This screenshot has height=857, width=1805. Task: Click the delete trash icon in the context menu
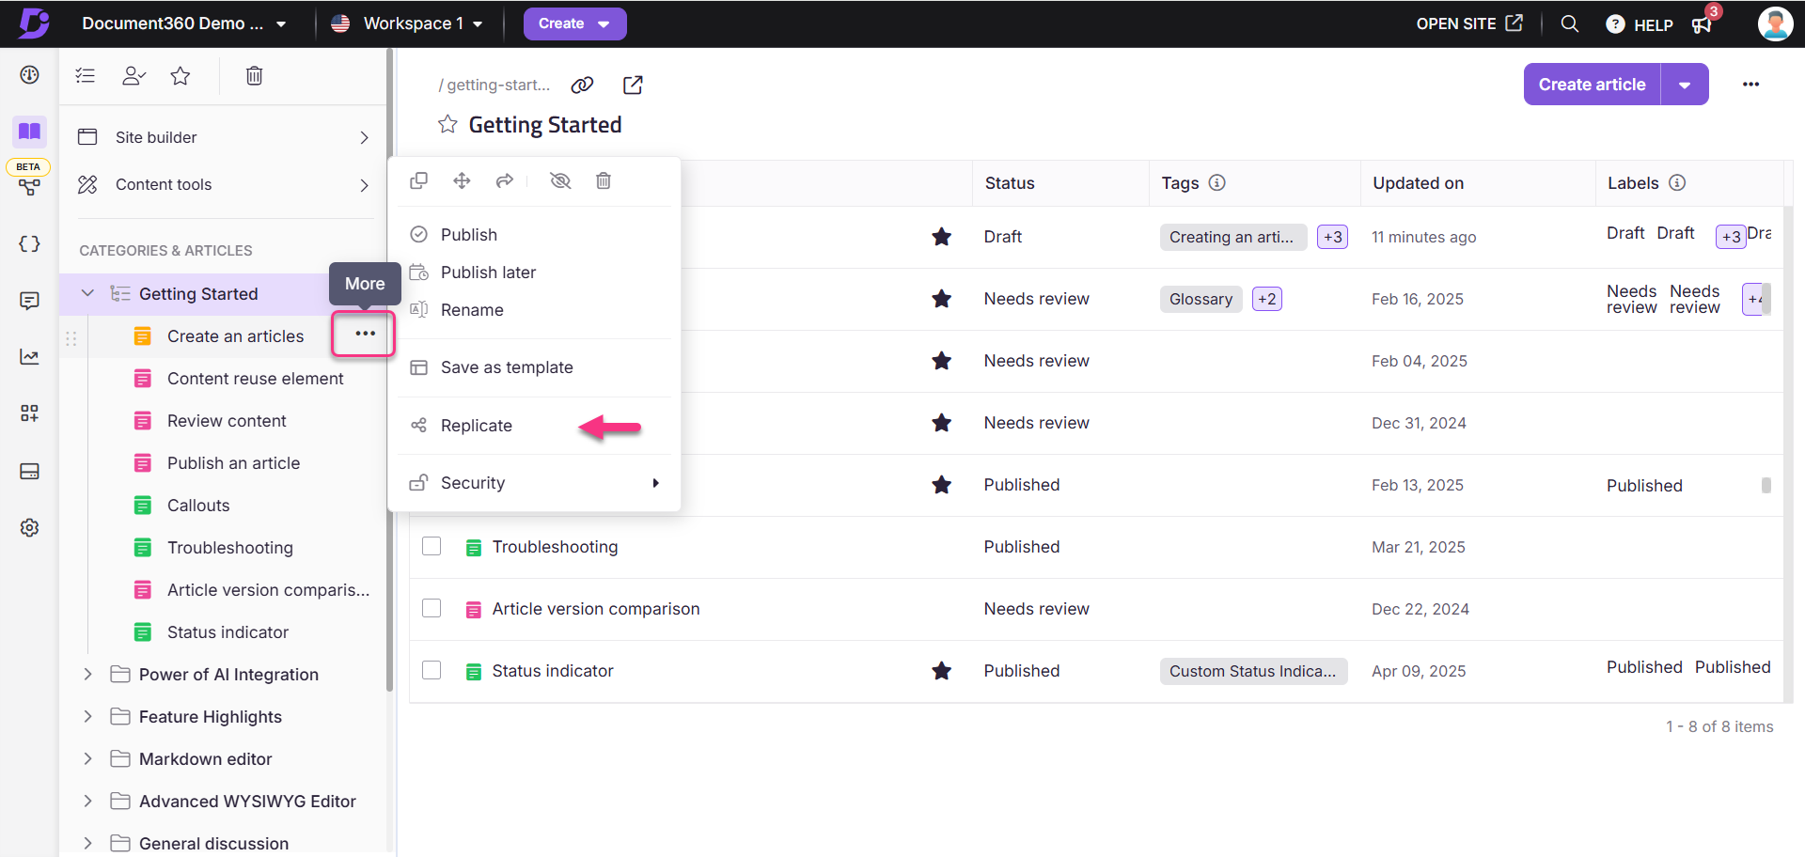click(604, 180)
